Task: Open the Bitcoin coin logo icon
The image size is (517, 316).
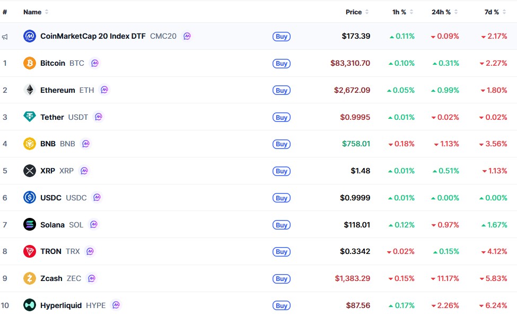Action: 30,63
